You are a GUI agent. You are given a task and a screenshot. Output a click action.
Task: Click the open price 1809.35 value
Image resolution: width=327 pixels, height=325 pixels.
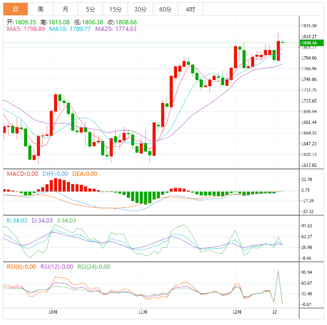tap(25, 22)
